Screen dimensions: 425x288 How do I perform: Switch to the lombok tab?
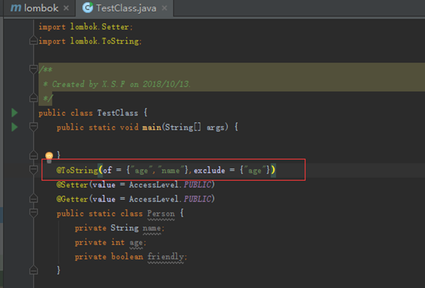[x=41, y=8]
